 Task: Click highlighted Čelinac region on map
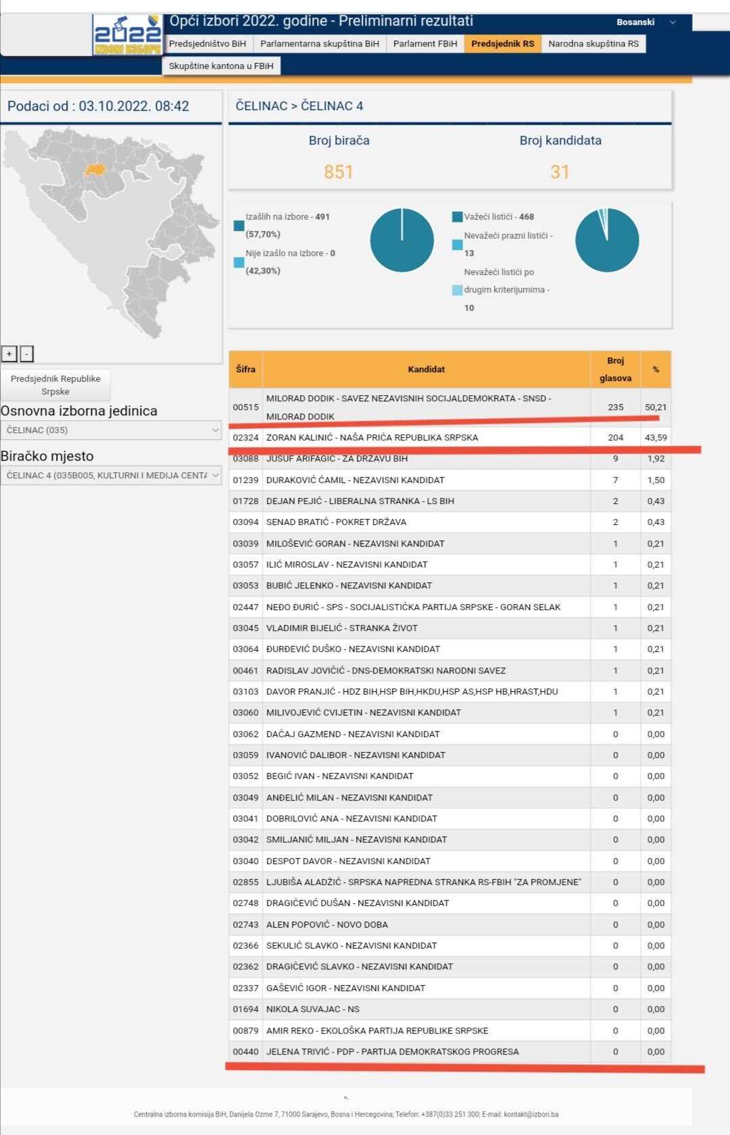(96, 169)
